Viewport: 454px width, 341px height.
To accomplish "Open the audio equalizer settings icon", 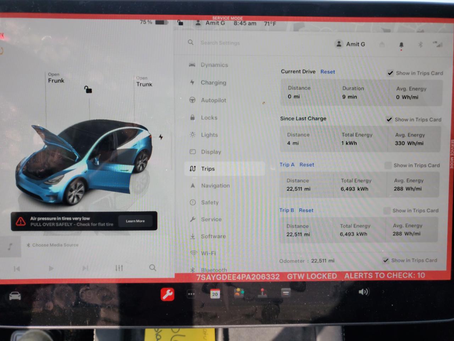I will (119, 268).
